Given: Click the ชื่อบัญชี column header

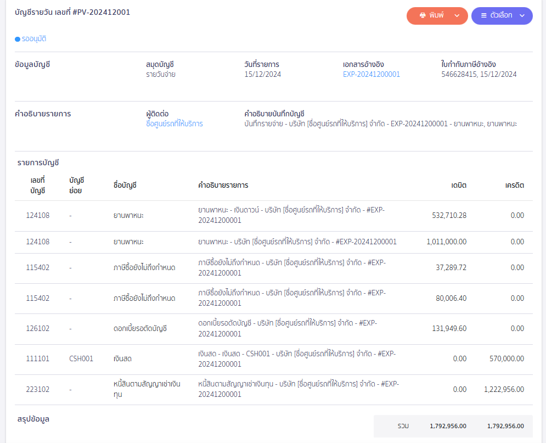Looking at the screenshot, I should (125, 185).
